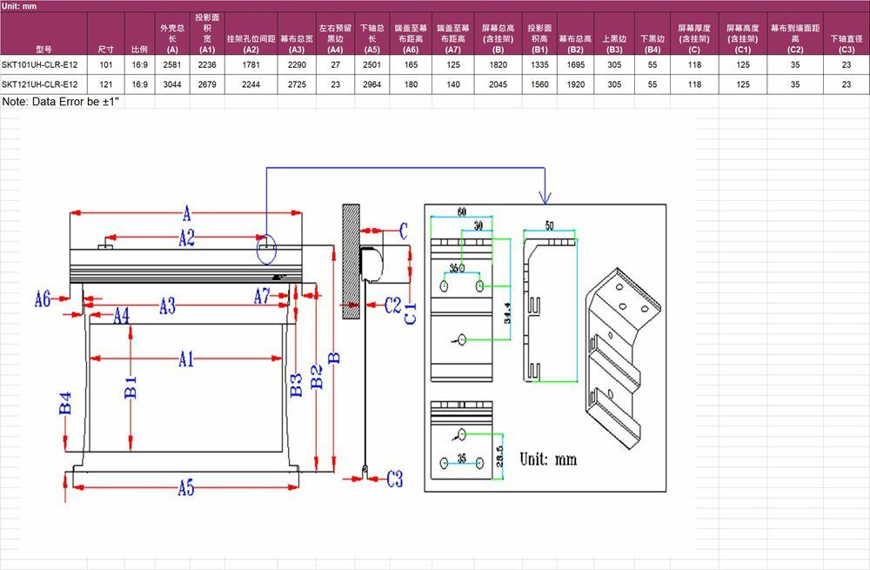870x570 pixels.
Task: Select the 幕布总高 (B2) header cell
Action: [x=575, y=44]
